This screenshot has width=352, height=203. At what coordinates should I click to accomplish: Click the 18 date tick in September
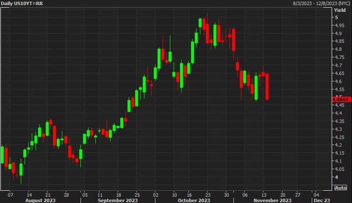click(119, 195)
